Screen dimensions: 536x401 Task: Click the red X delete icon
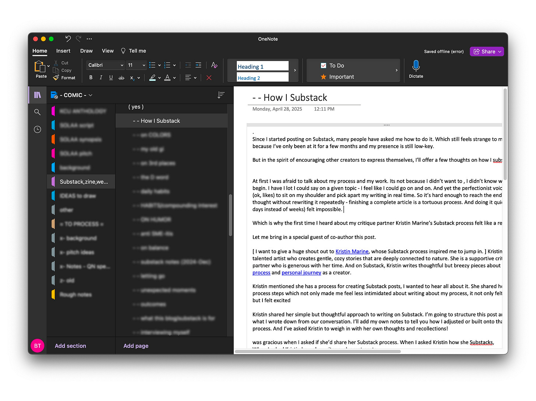click(209, 78)
